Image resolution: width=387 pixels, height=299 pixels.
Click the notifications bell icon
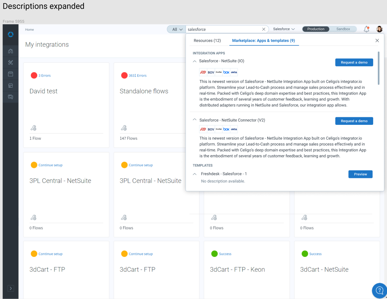tap(366, 29)
